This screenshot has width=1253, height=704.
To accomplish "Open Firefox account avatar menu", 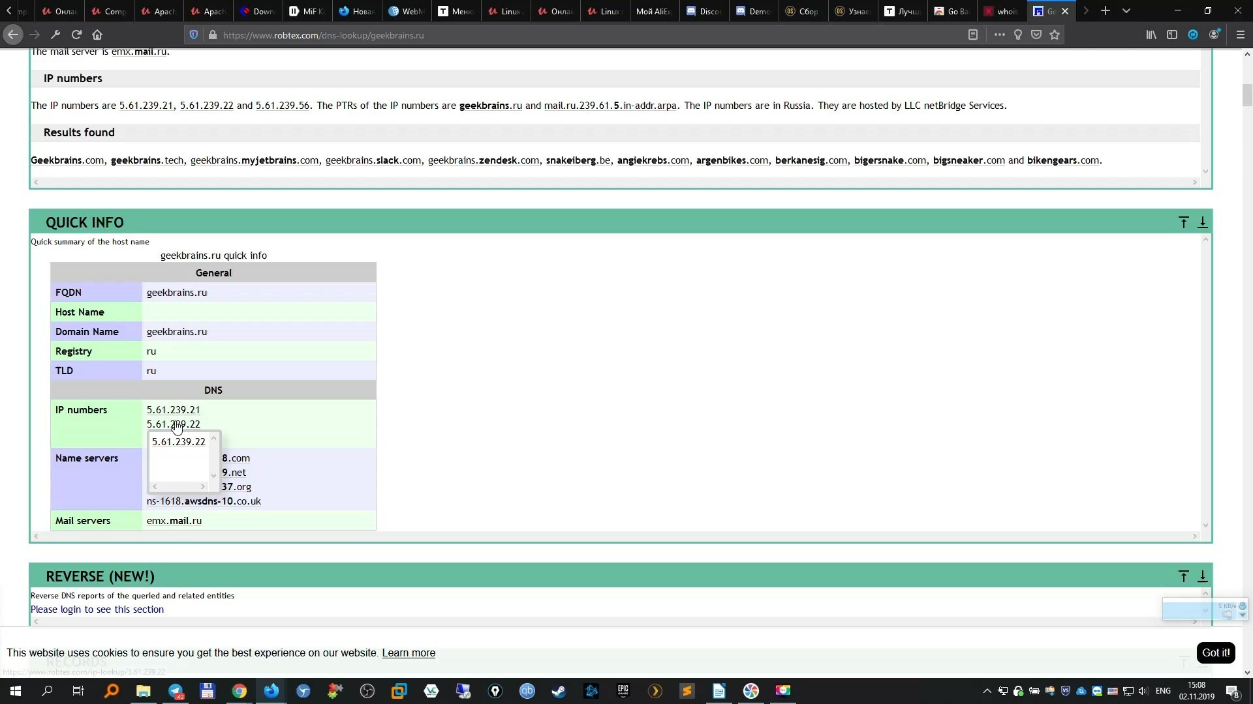I will point(1214,35).
